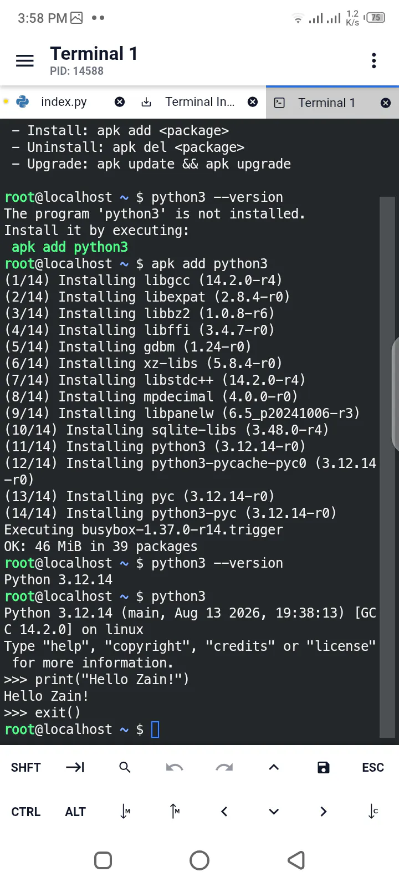Toggle the CTRL modifier key
This screenshot has height=887, width=399.
pyautogui.click(x=25, y=812)
